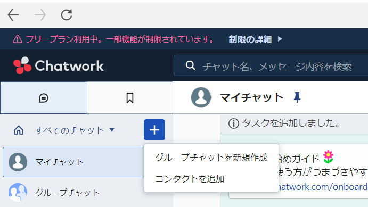Click the マイチャット avatar in the list
This screenshot has width=368, height=207.
[18, 162]
